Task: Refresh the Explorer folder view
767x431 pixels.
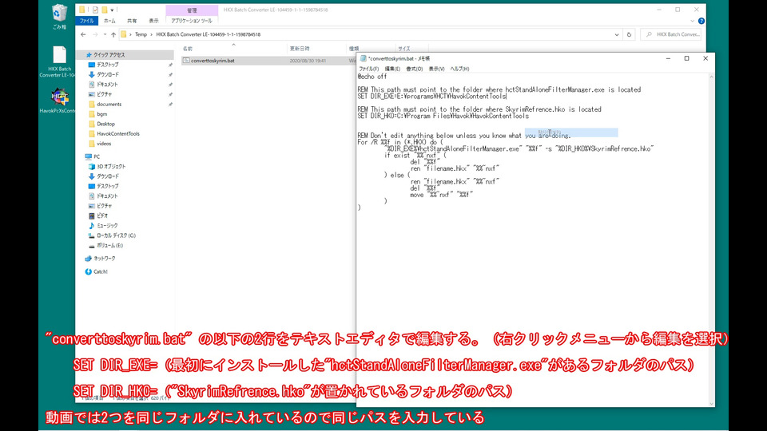Action: [629, 34]
